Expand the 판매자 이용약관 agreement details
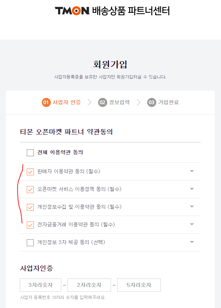The height and width of the screenshot is (308, 221). pyautogui.click(x=192, y=171)
